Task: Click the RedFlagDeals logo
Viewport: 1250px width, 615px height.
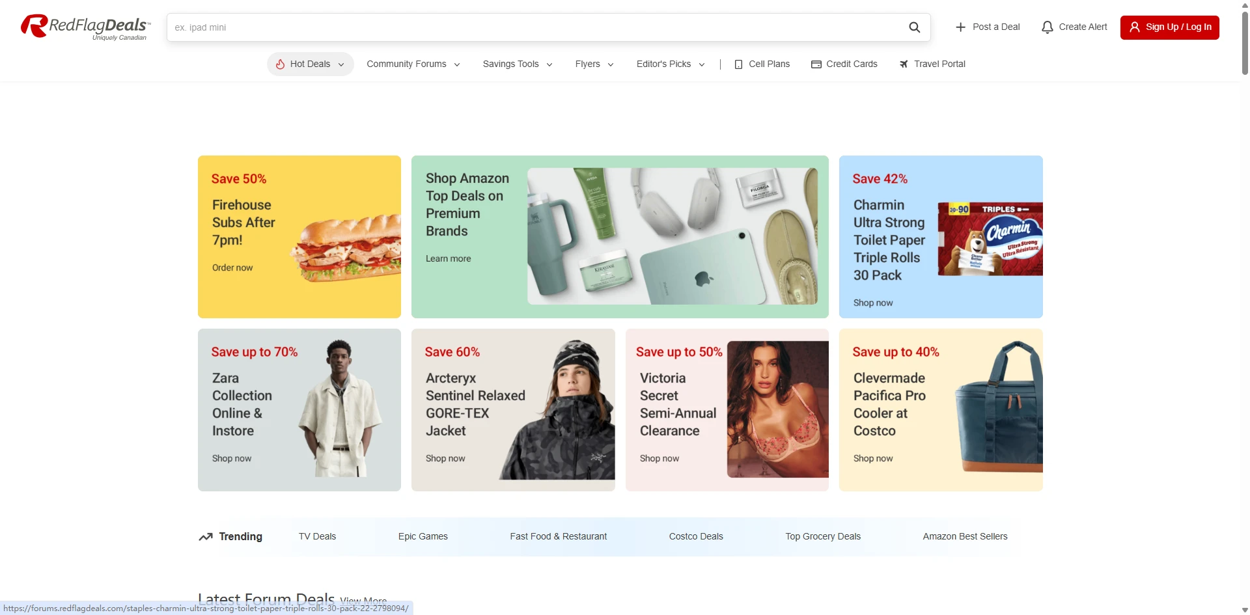Action: (85, 27)
